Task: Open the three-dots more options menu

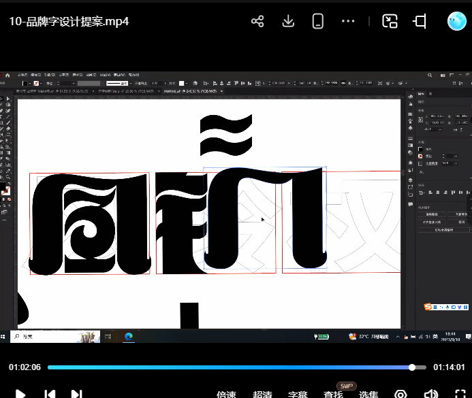Action: coord(348,21)
